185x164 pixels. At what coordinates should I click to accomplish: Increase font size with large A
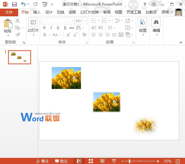[x=68, y=35]
